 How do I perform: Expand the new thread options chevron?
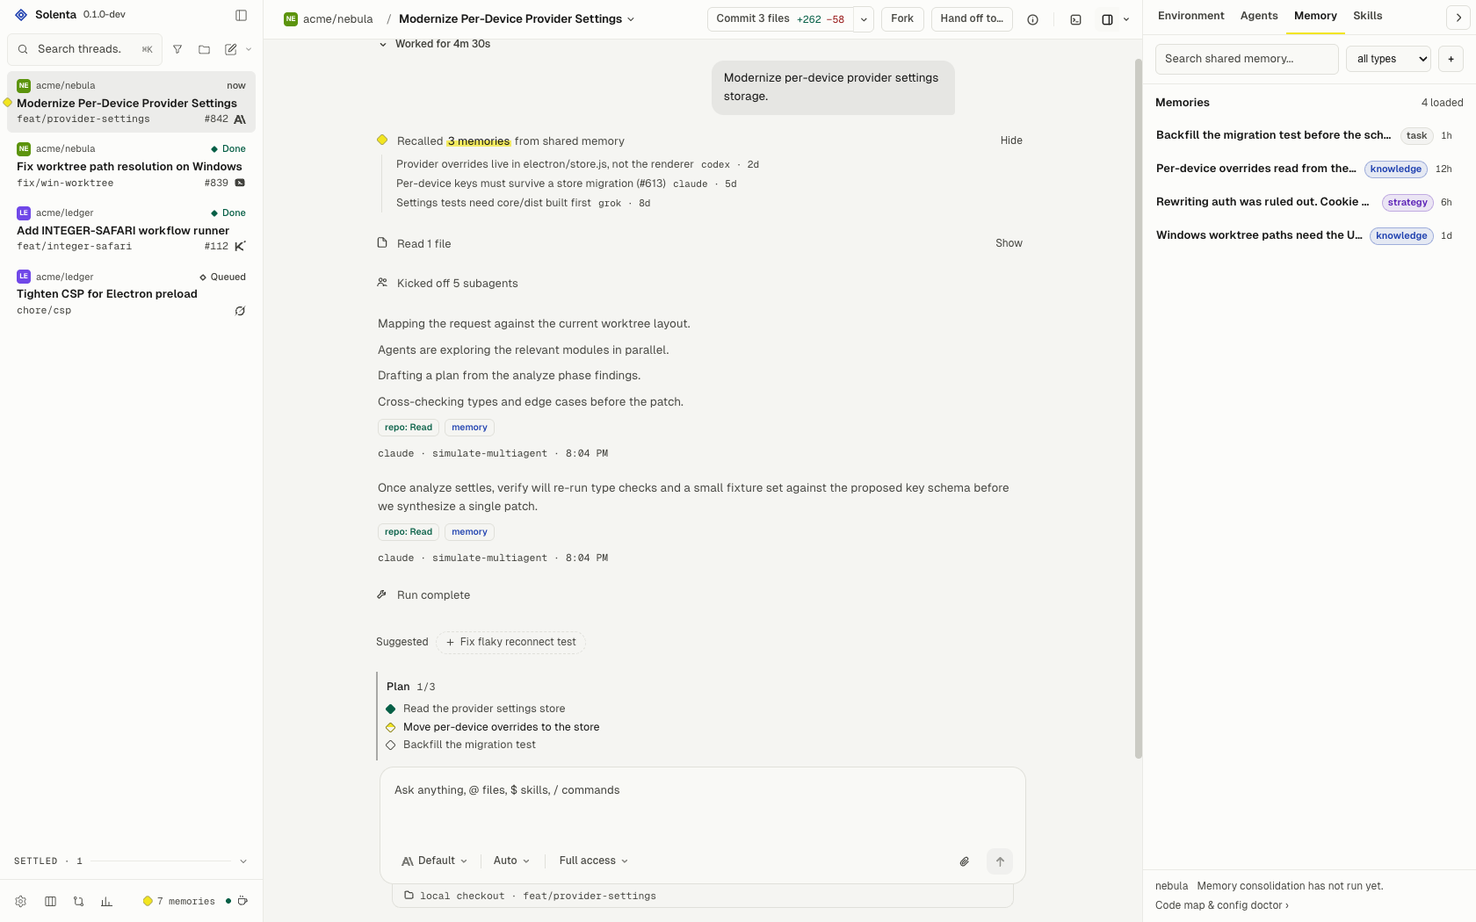(249, 49)
